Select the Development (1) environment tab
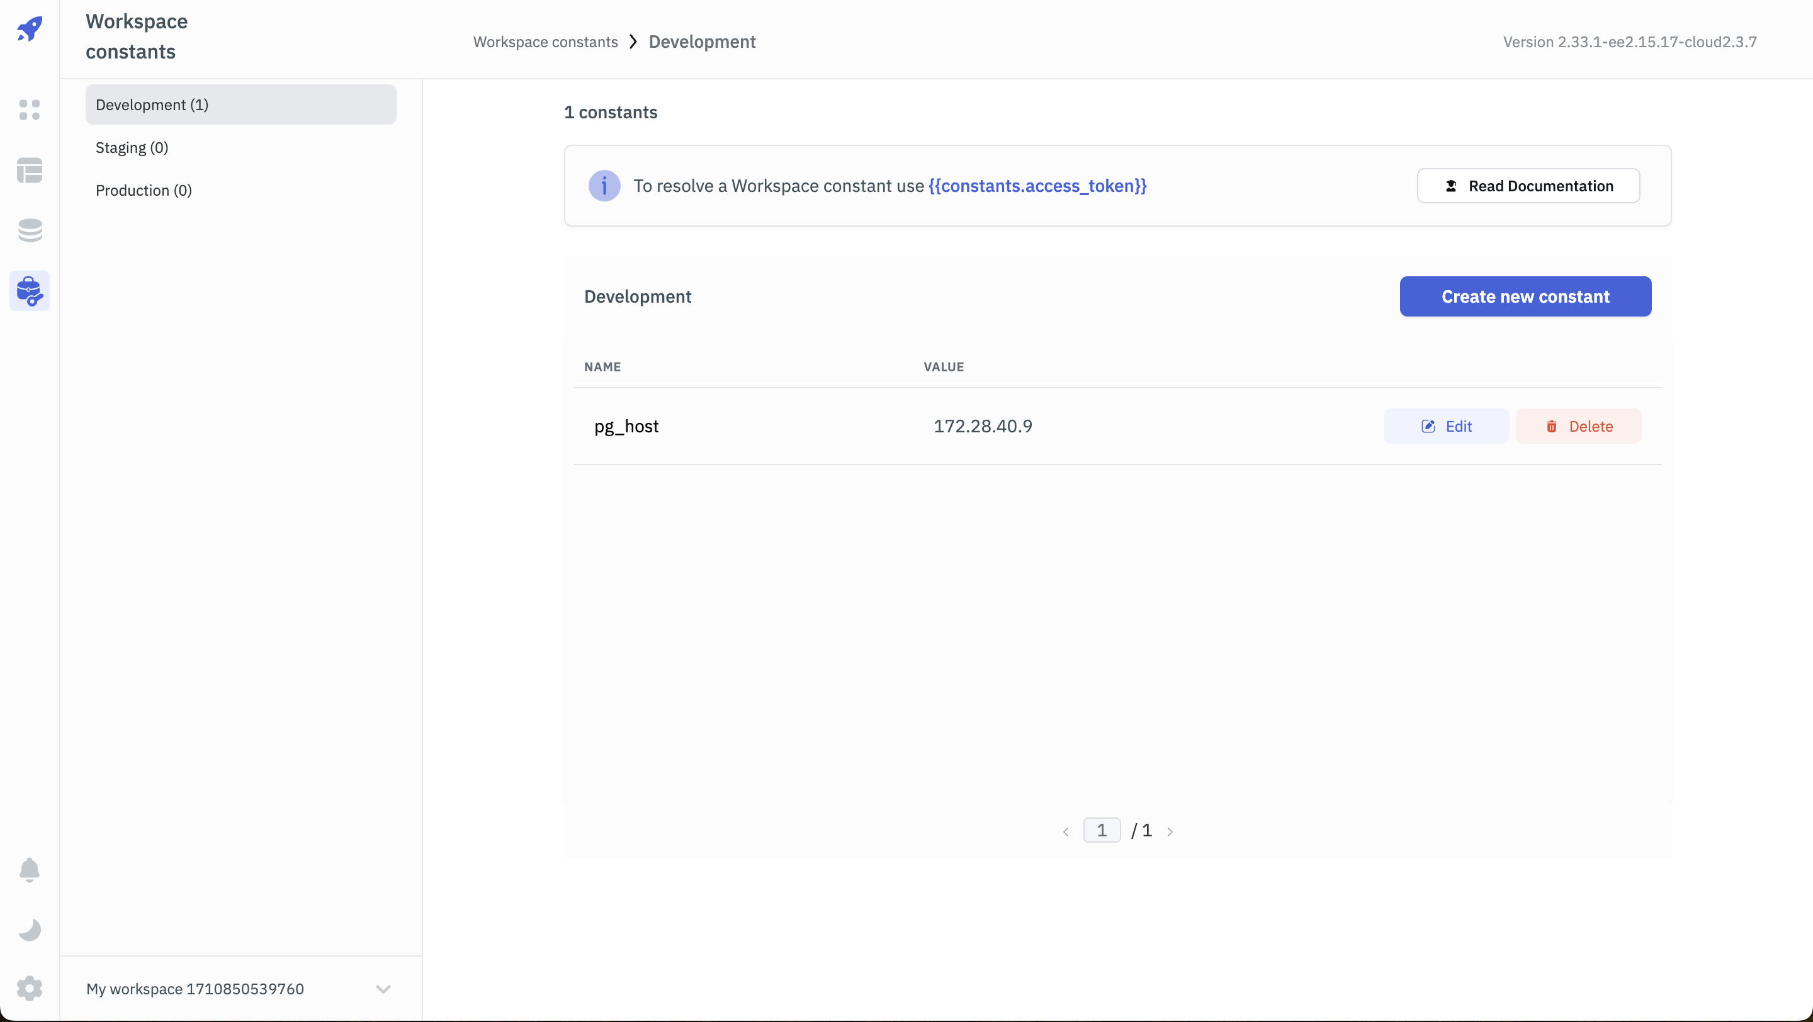The image size is (1813, 1022). coord(240,105)
